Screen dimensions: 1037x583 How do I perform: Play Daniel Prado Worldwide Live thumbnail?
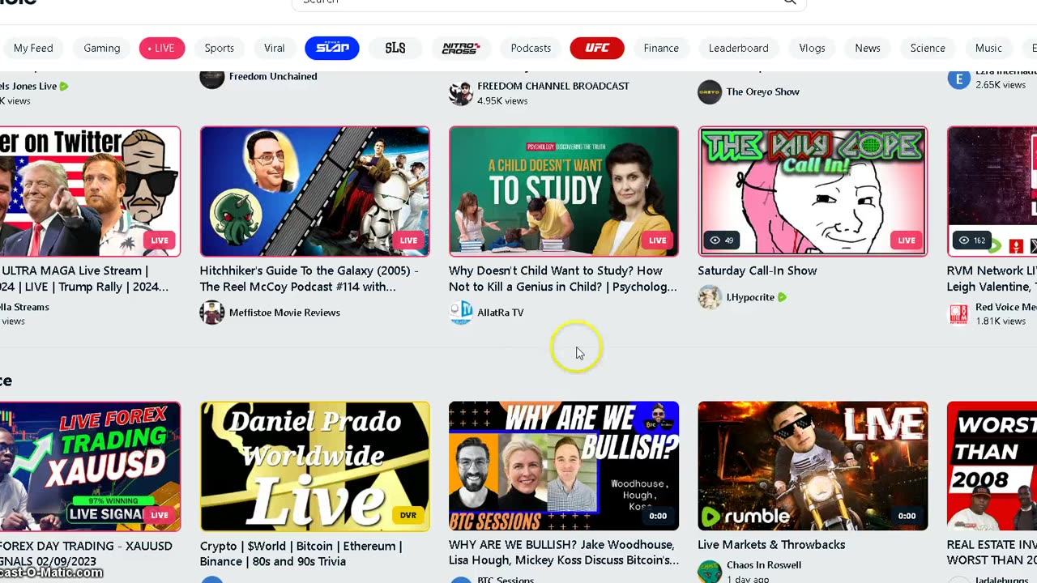click(x=315, y=466)
